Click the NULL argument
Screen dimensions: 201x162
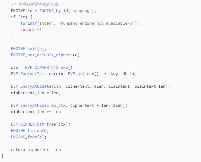127,74
